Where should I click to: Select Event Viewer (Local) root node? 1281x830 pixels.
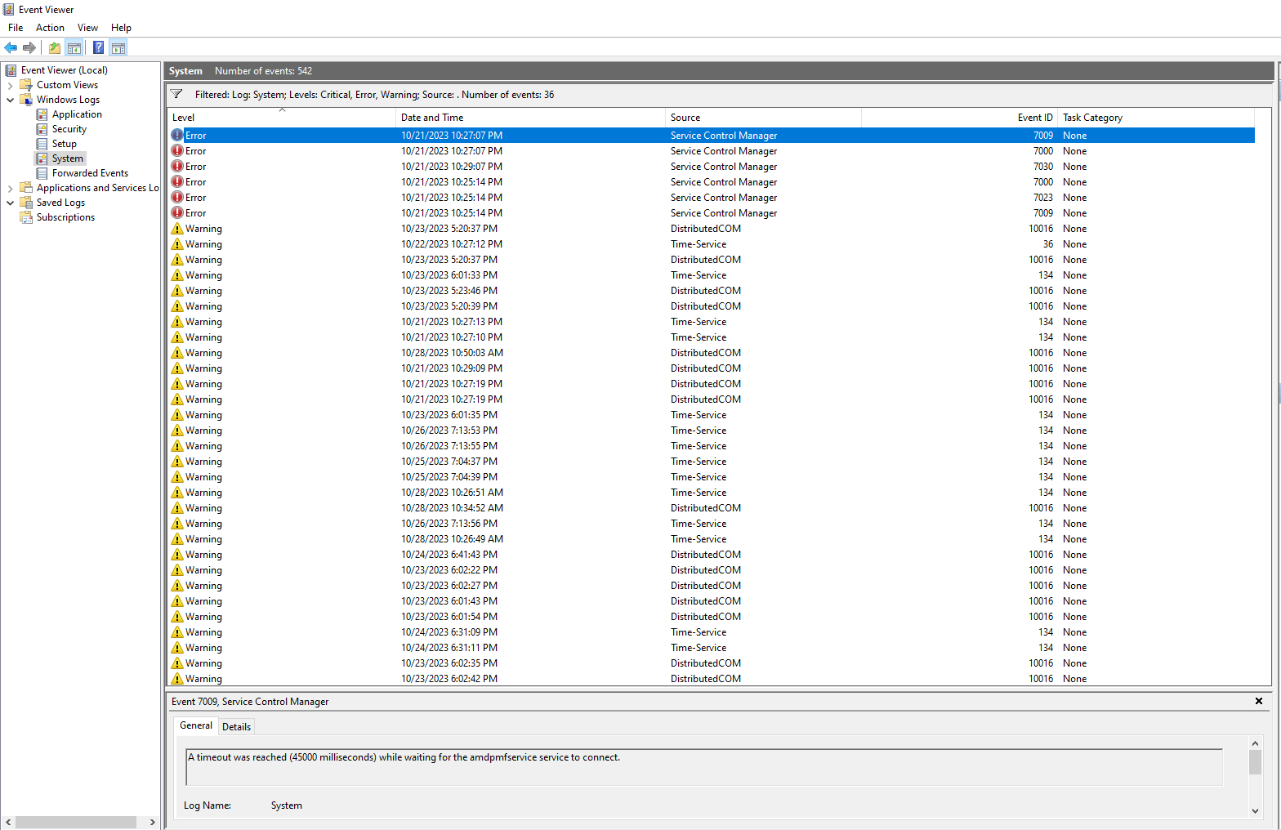tap(64, 70)
